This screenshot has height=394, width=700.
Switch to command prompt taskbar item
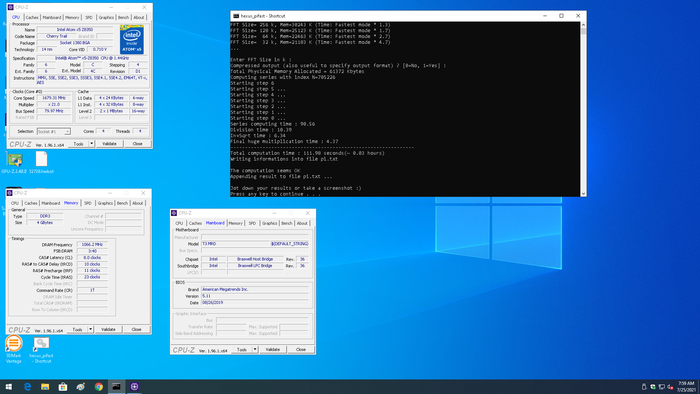116,387
